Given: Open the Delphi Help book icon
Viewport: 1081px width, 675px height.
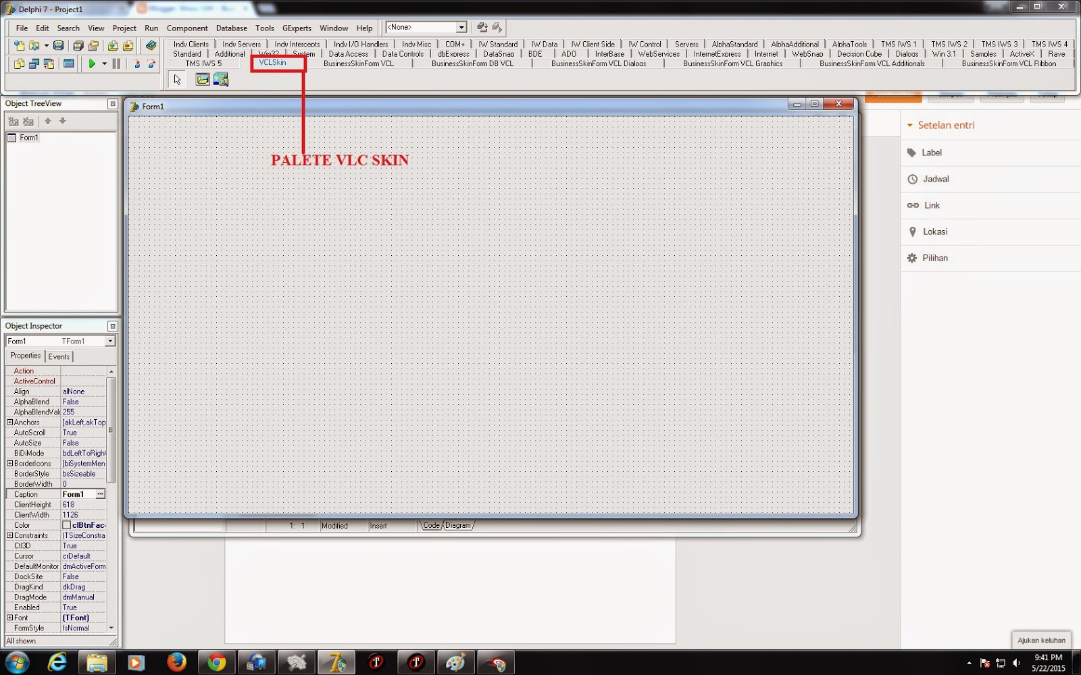Looking at the screenshot, I should pyautogui.click(x=150, y=46).
